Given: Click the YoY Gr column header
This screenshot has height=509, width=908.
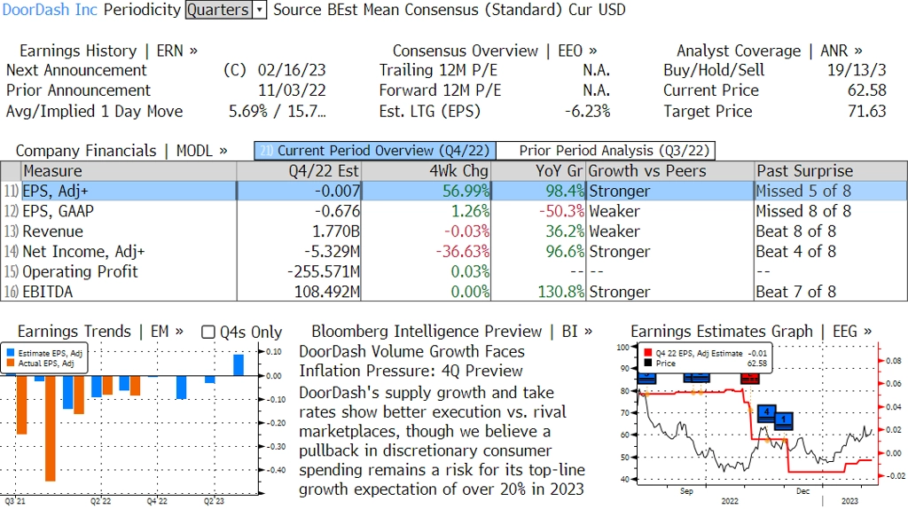Looking at the screenshot, I should coord(538,171).
